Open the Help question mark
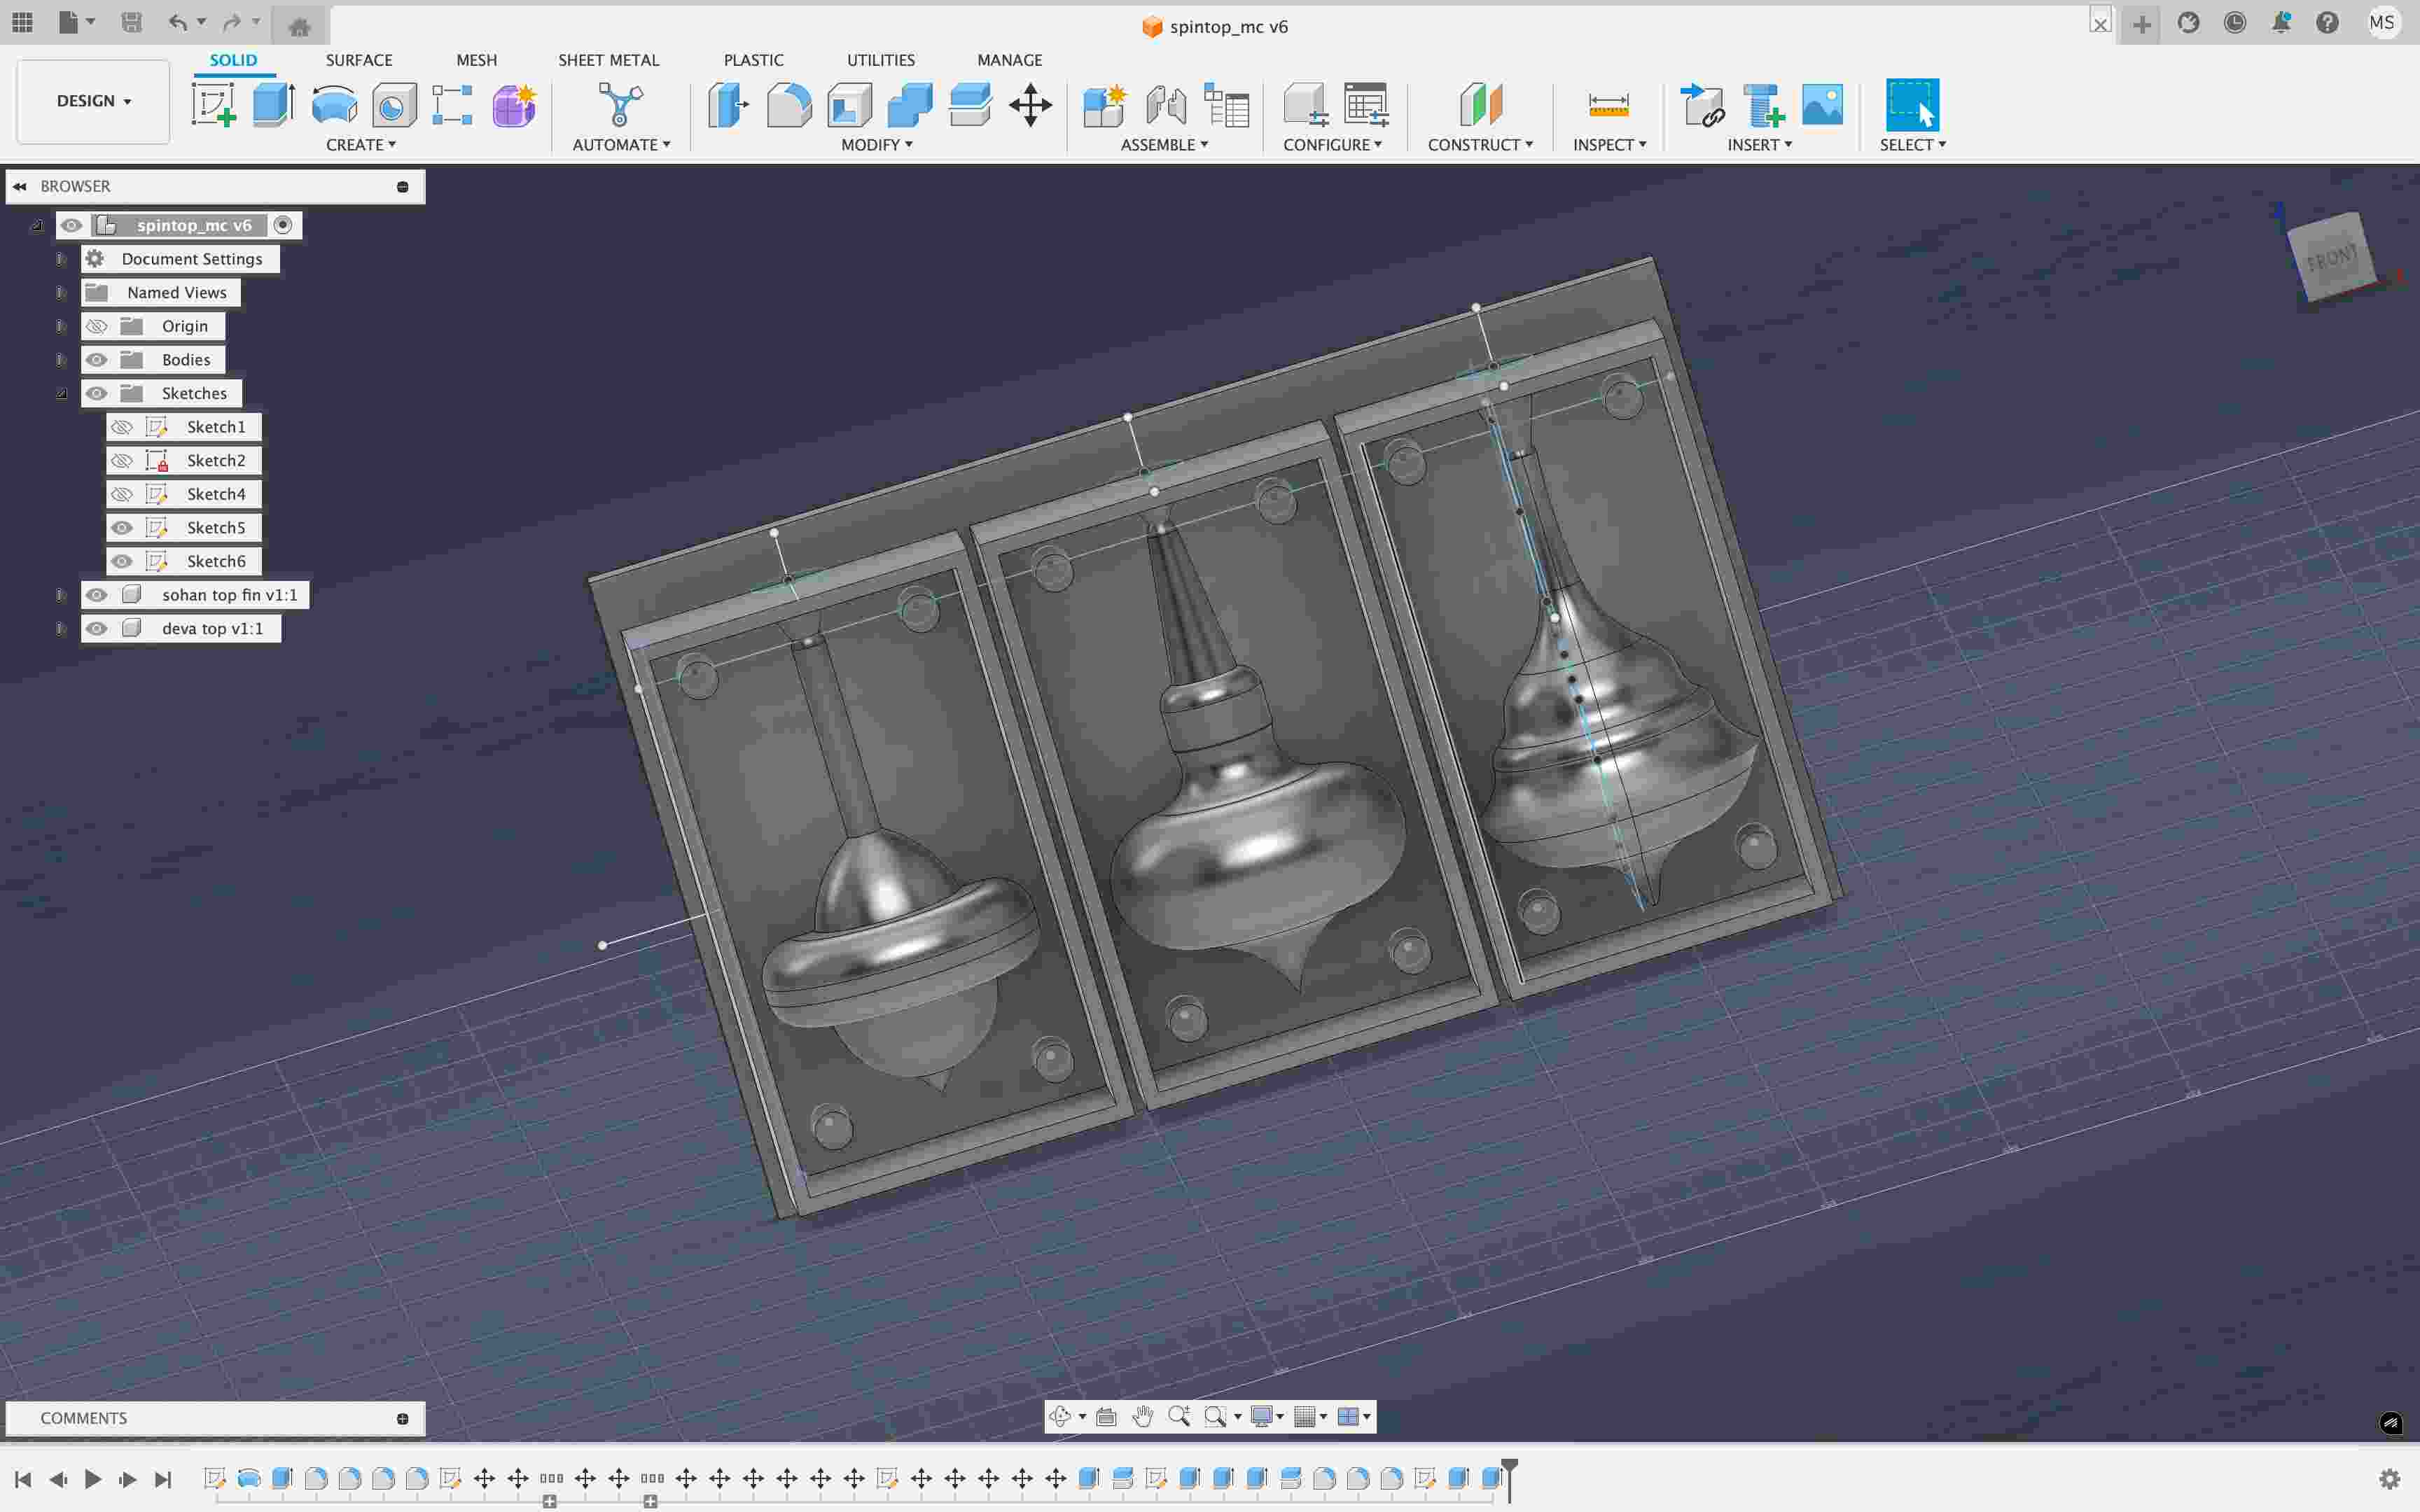 (x=2327, y=23)
